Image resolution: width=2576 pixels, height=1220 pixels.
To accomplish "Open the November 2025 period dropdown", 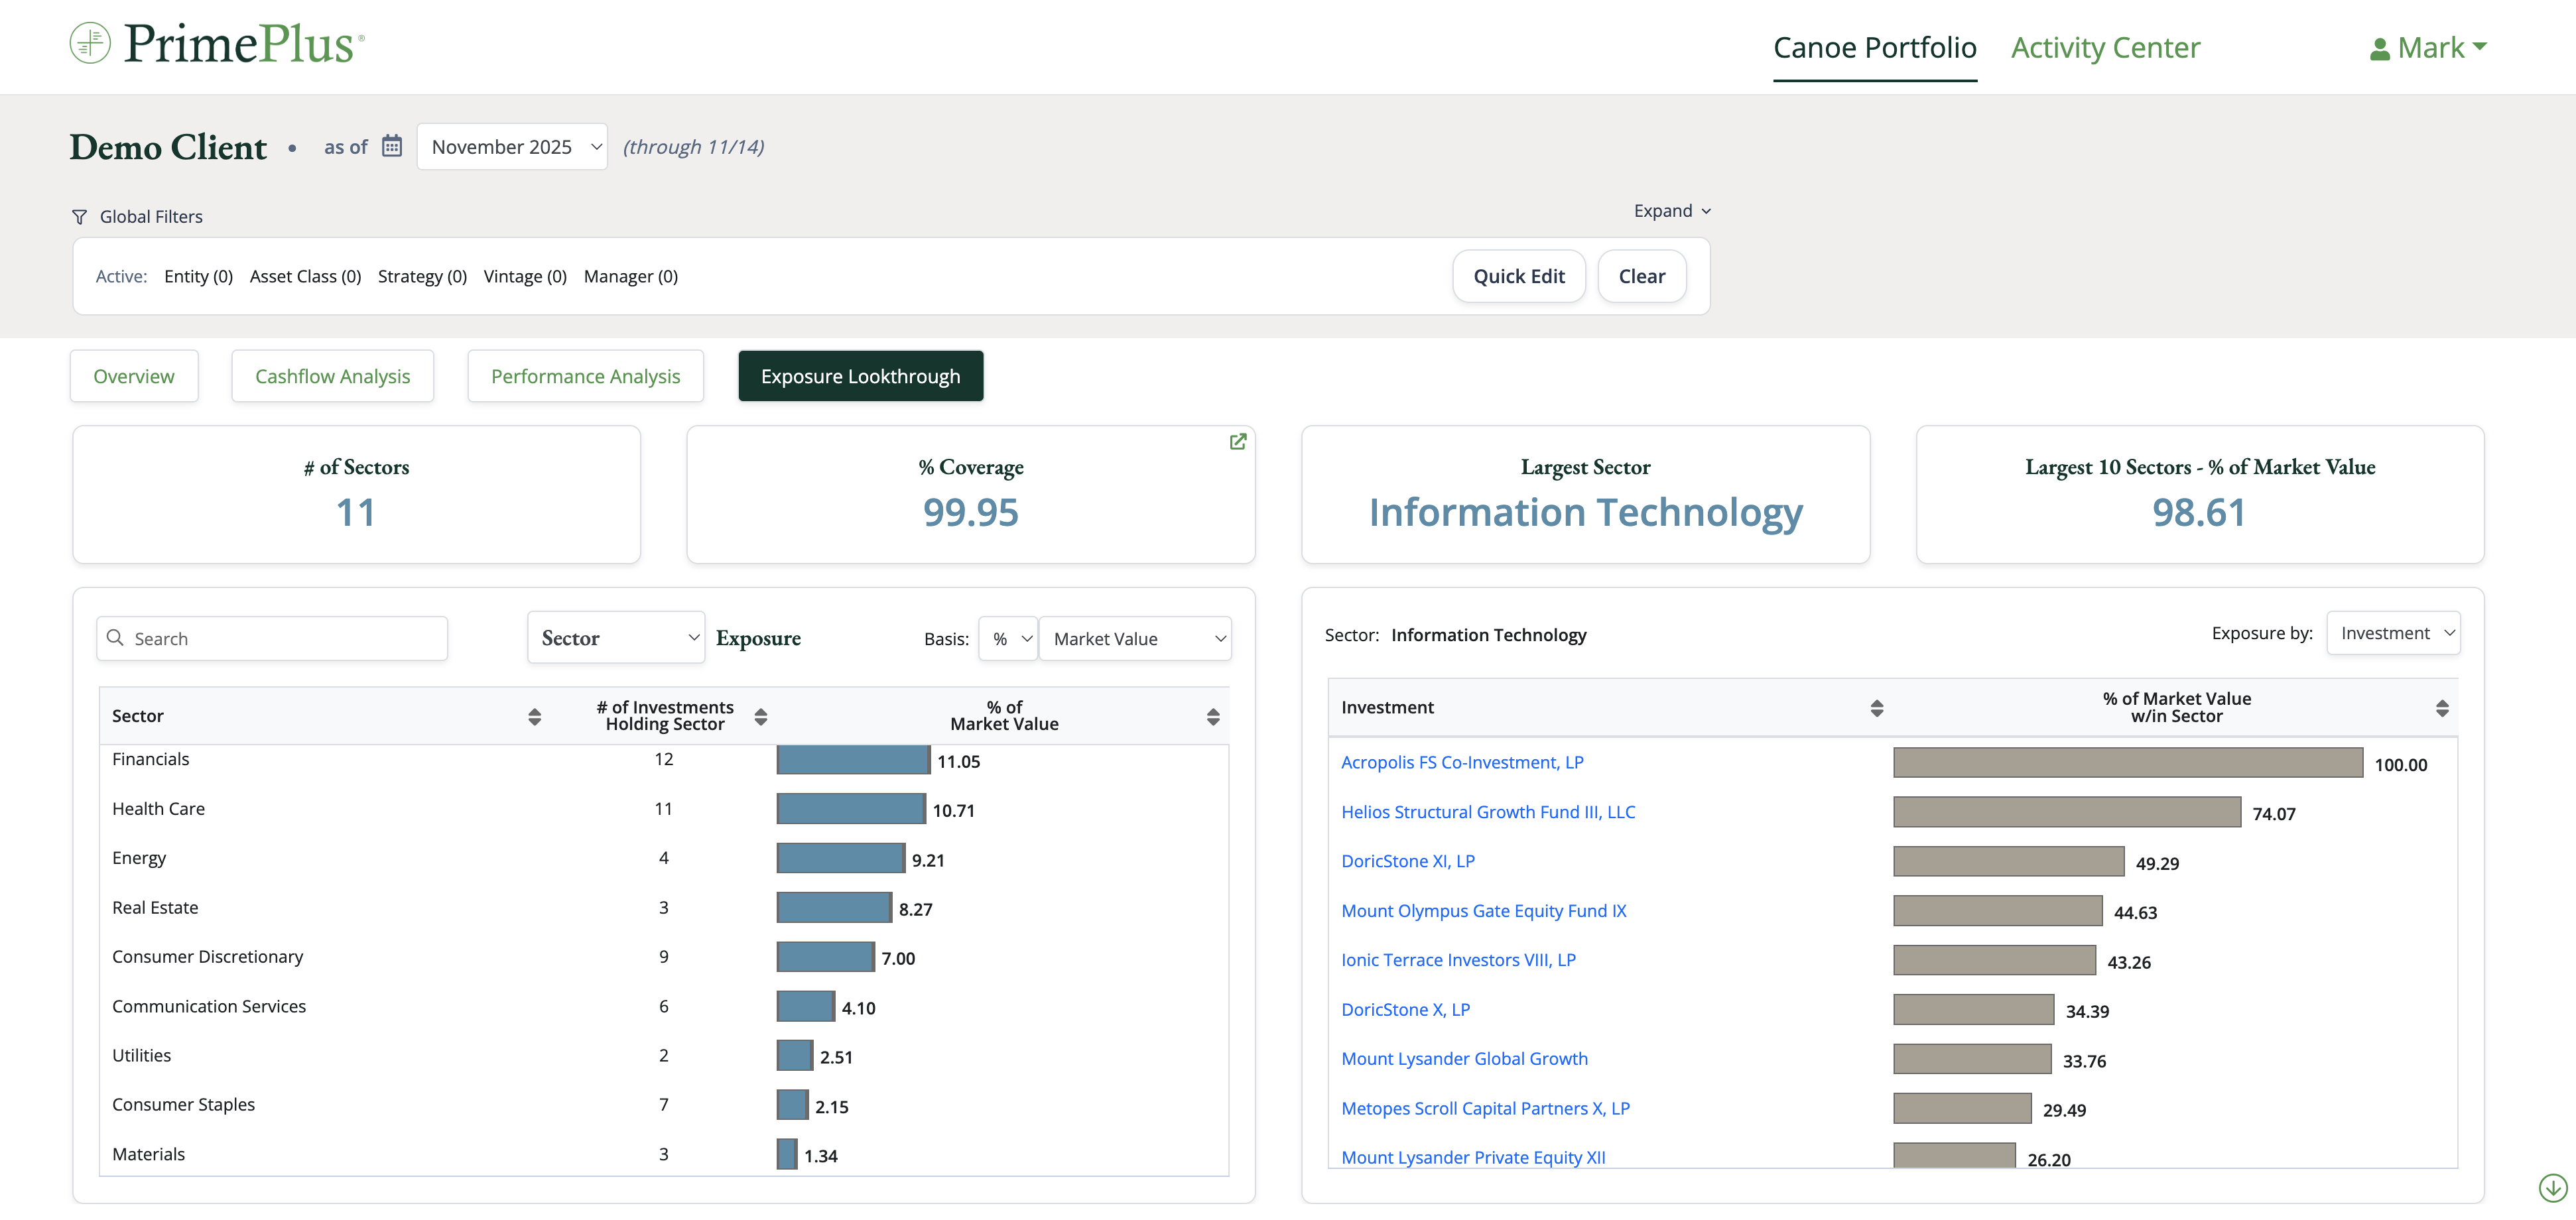I will point(512,147).
